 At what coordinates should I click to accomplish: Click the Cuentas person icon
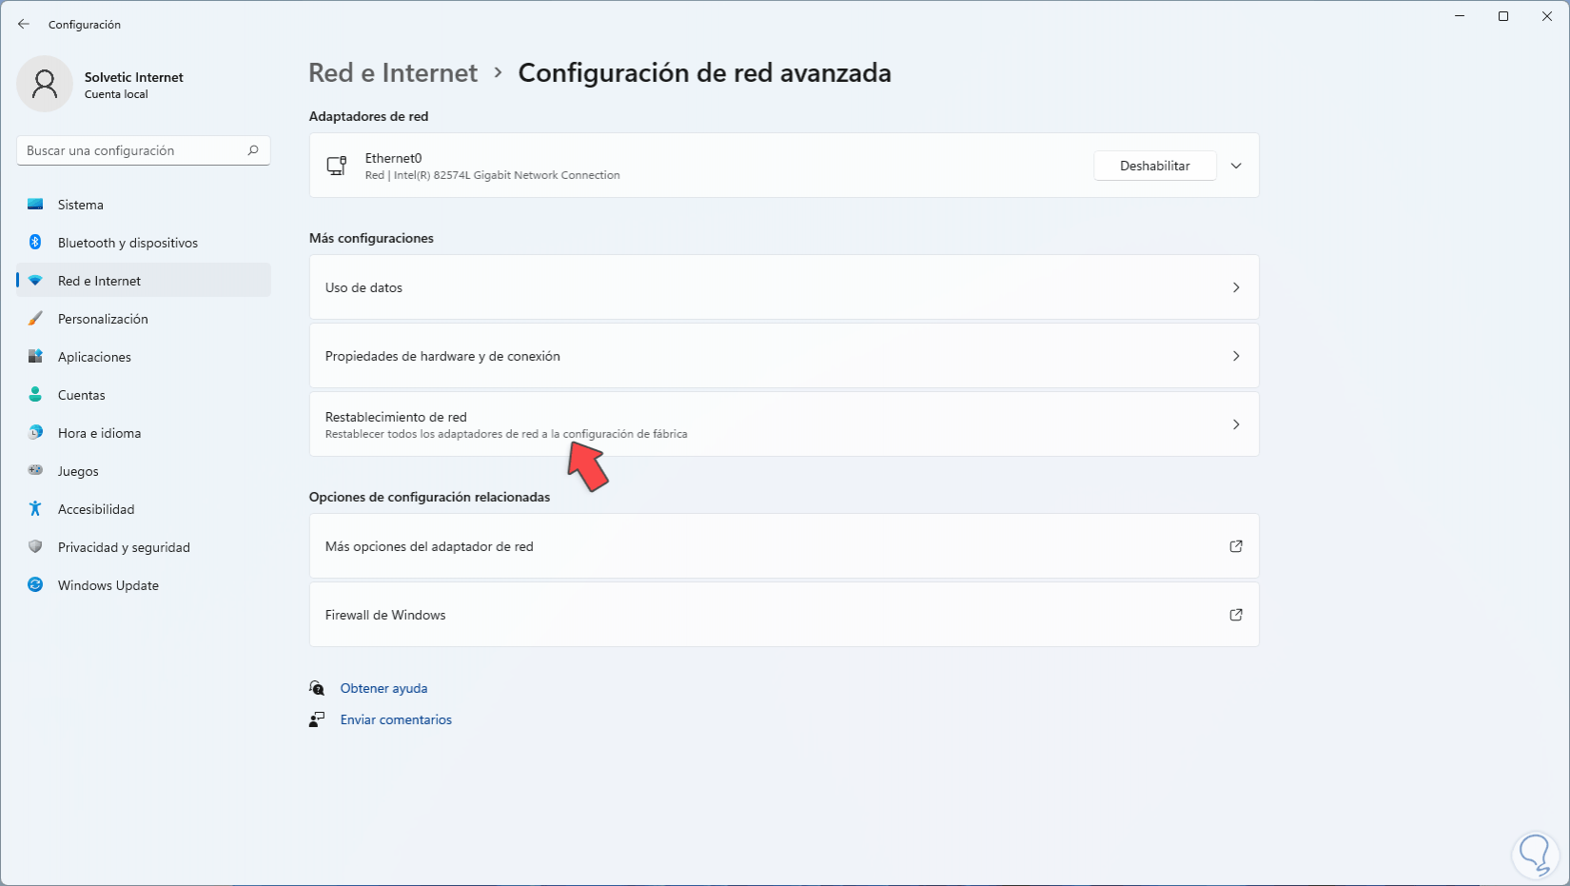35,395
